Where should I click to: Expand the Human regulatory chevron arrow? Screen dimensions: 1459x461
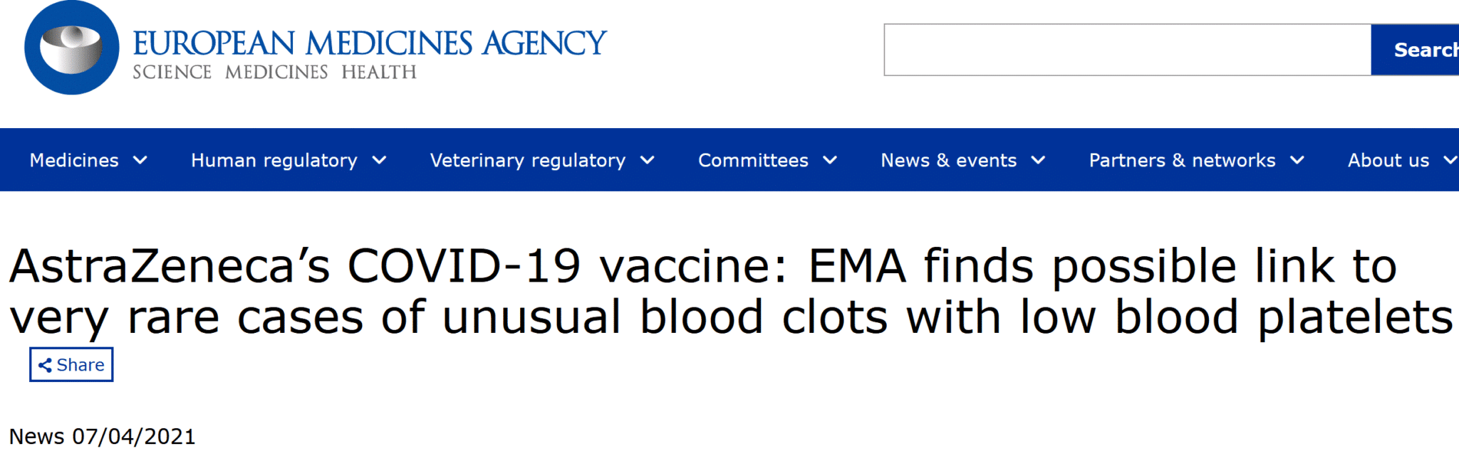click(380, 161)
